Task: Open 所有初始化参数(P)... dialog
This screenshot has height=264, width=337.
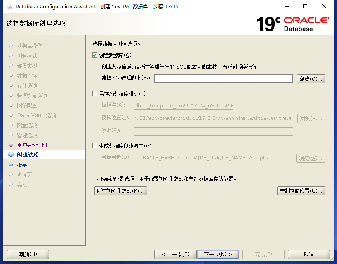Action: (121, 191)
